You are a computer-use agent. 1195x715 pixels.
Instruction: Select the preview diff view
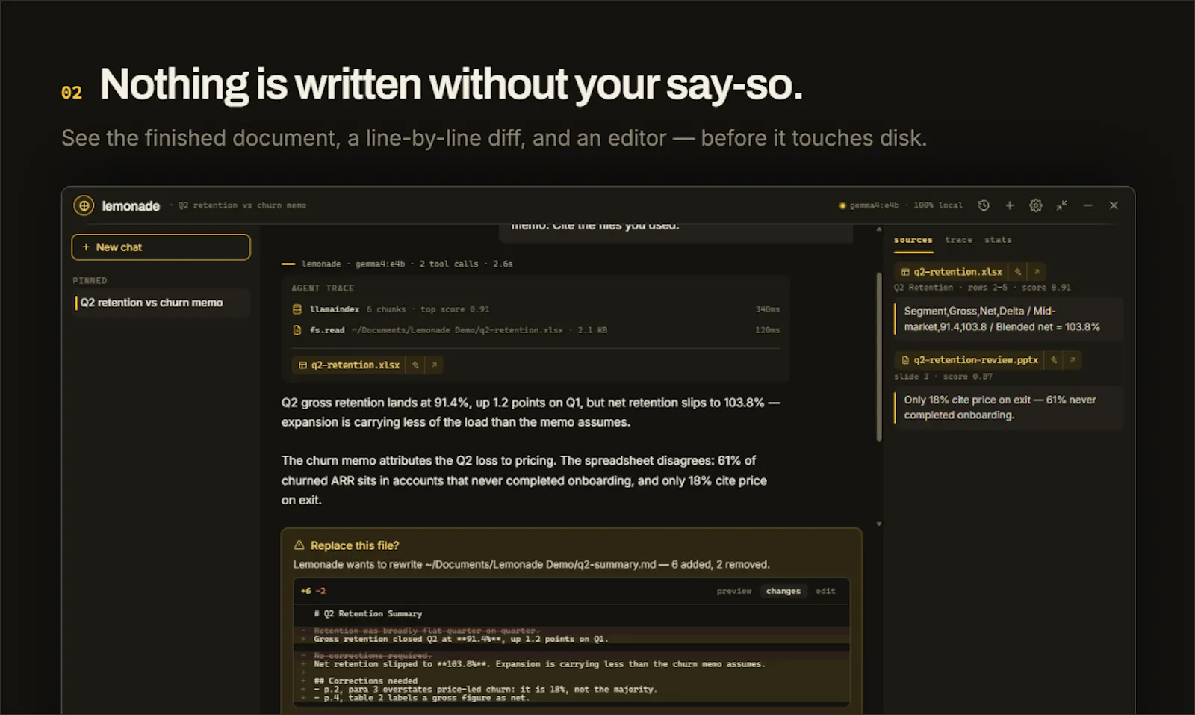coord(734,591)
